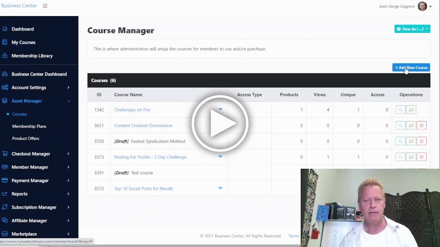Viewport: 440px width, 247px height.
Task: Toggle the hamburger sidebar menu icon
Action: pyautogui.click(x=45, y=6)
